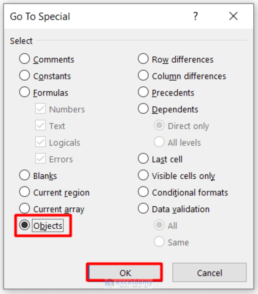Select the Objects radio button
The height and width of the screenshot is (294, 258).
tap(24, 225)
